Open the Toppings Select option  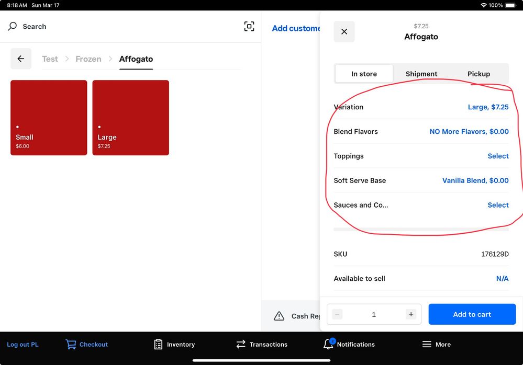point(498,156)
